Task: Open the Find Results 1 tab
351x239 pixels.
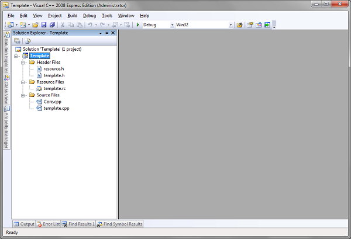Action: pos(78,224)
